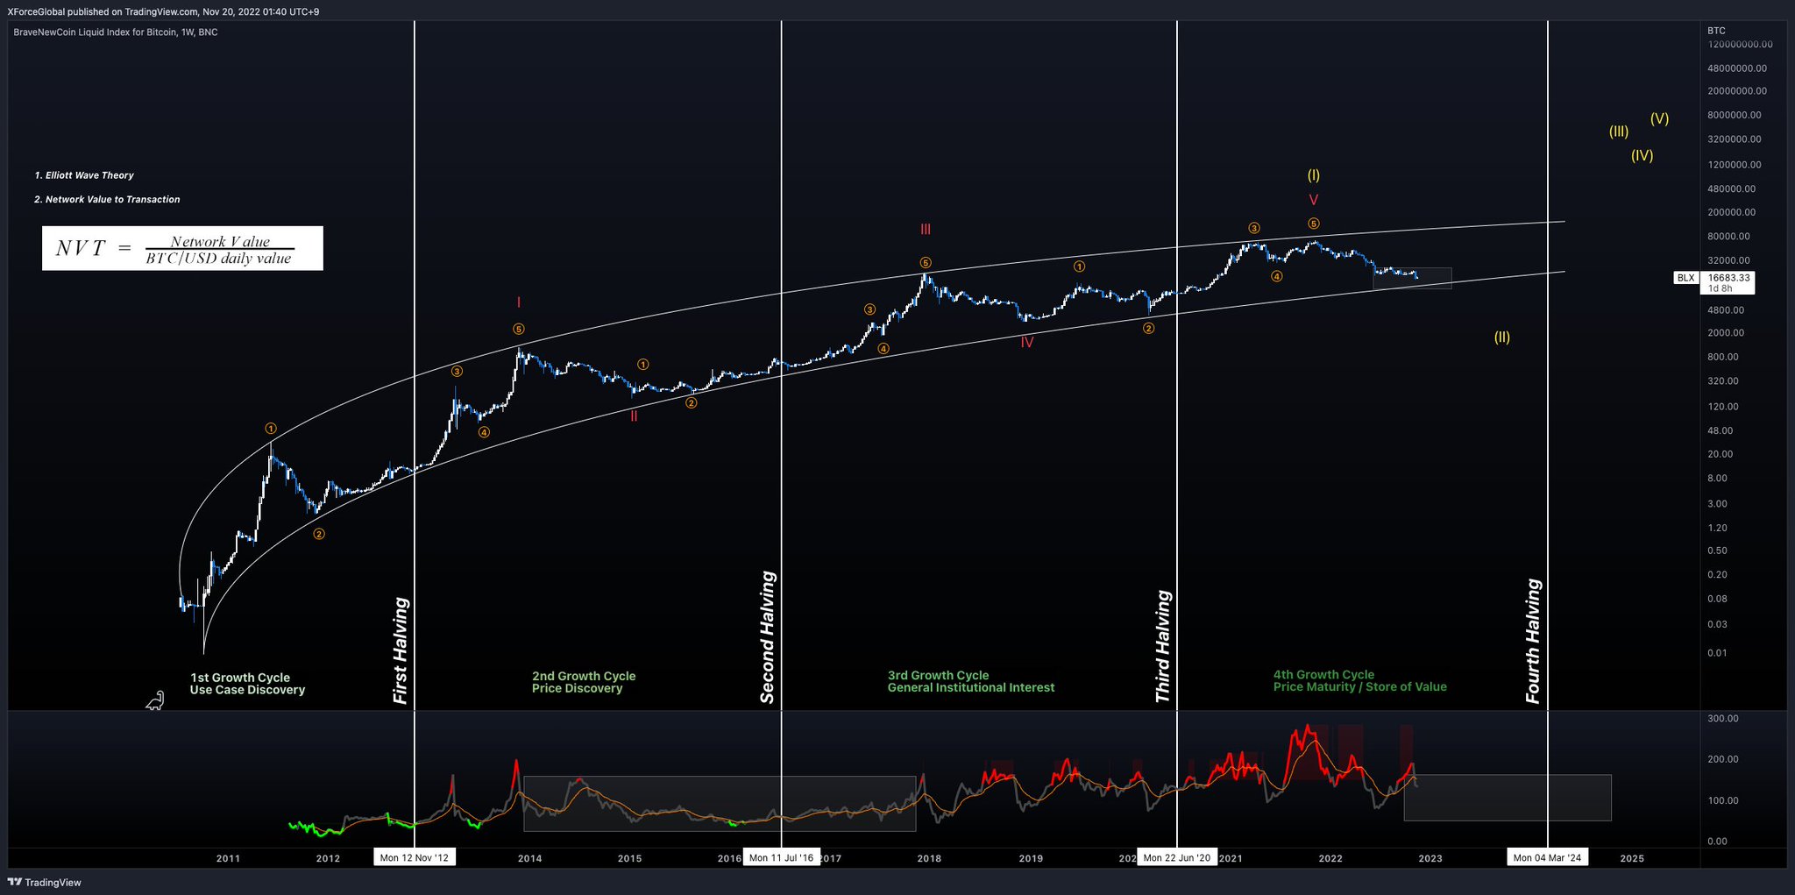
Task: Click the Mon 04 Mar '24 date marker
Action: [1547, 857]
